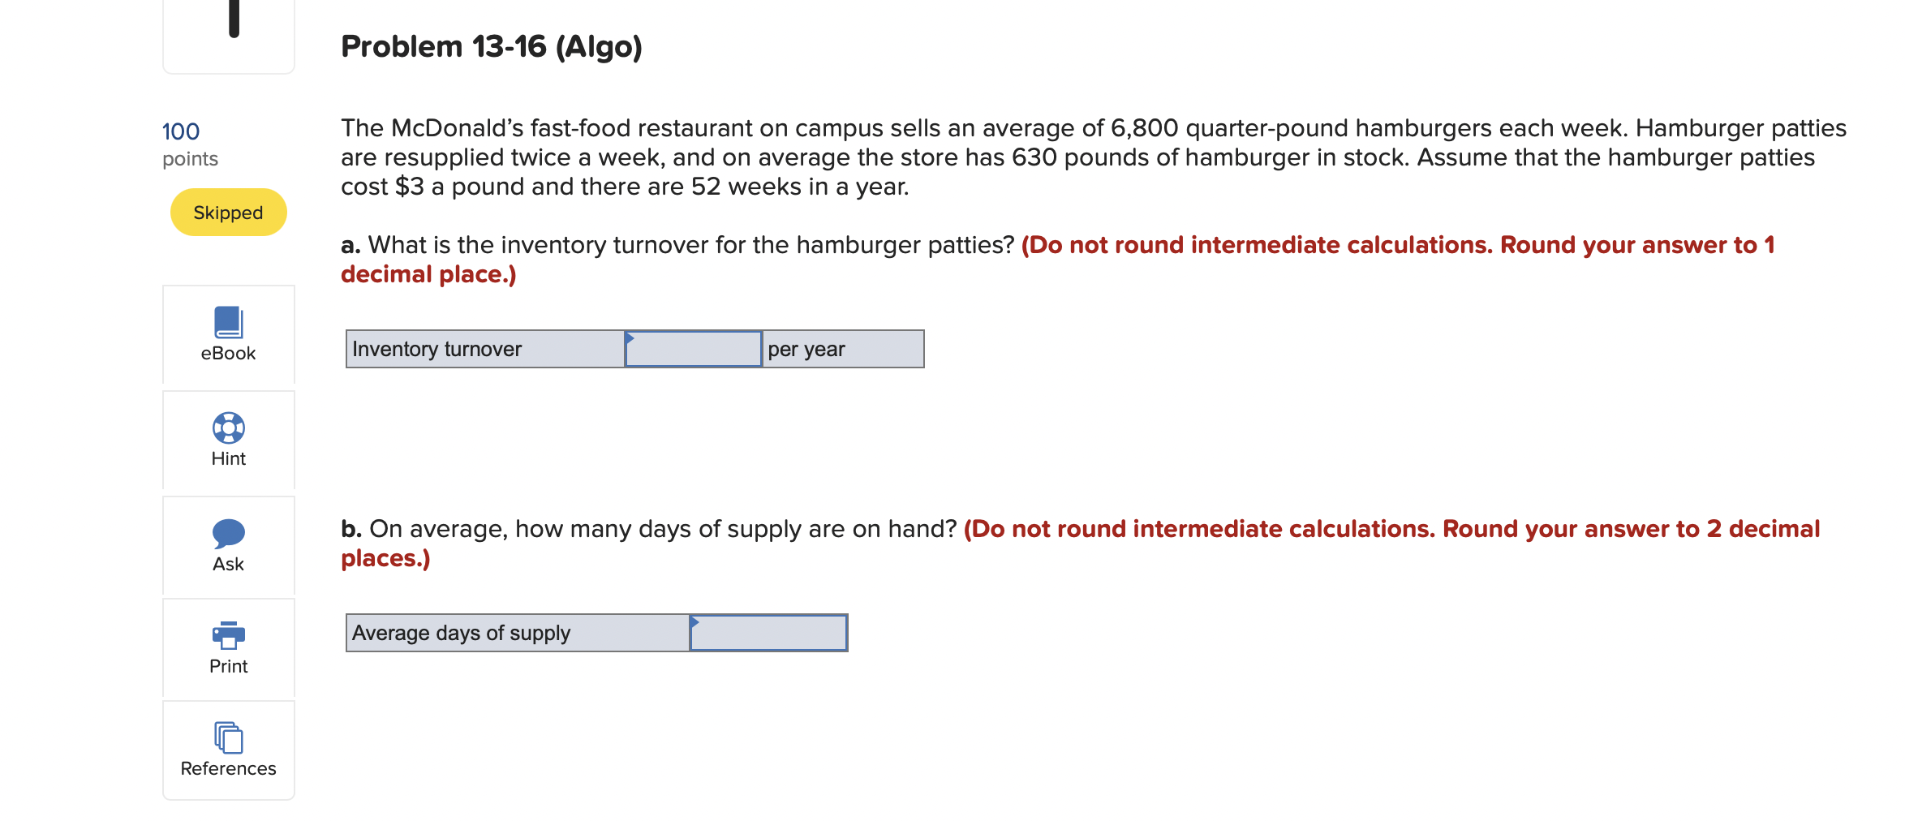The image size is (1905, 821).
Task: Open the References pages icon
Action: coord(228,740)
